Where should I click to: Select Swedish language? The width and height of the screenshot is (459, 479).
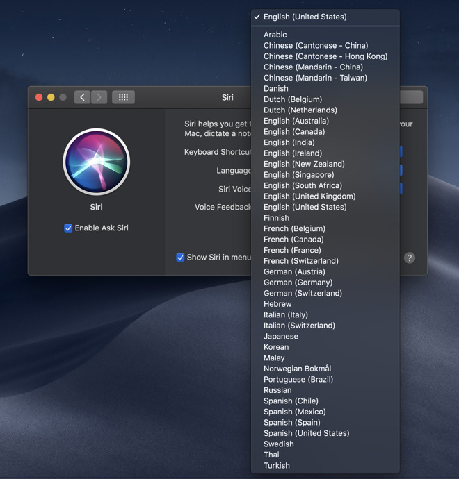[x=325, y=444]
